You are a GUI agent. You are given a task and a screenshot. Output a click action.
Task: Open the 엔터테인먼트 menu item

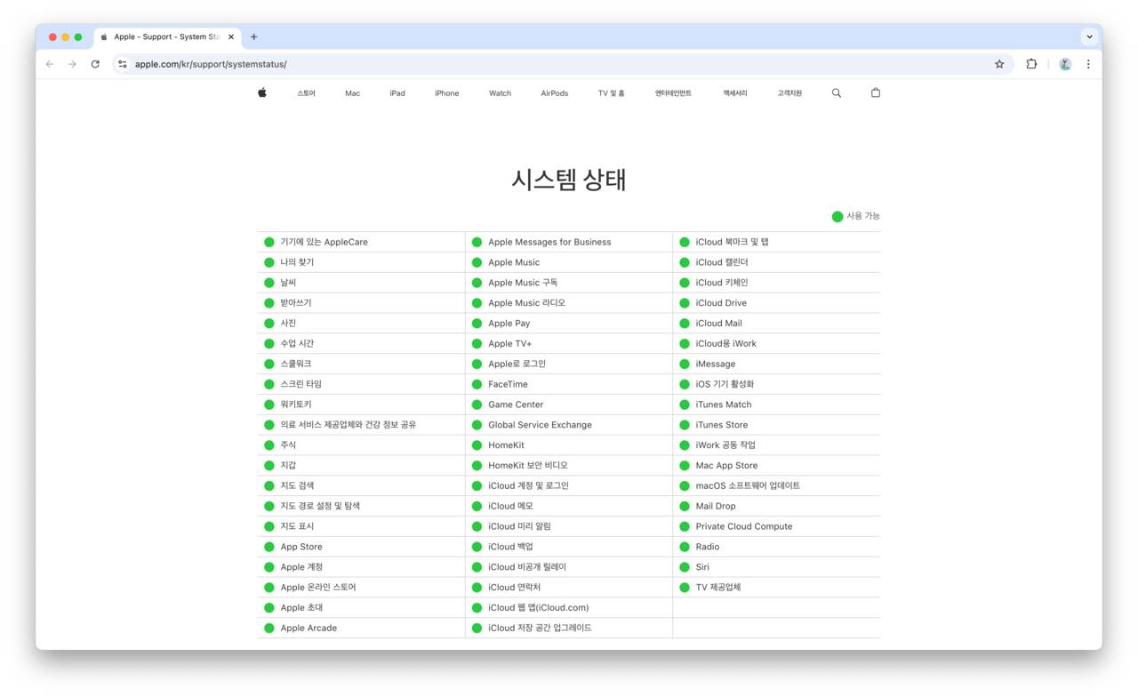pyautogui.click(x=673, y=93)
